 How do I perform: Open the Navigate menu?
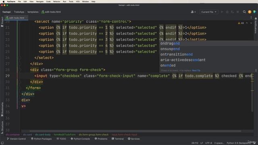click(x=40, y=2)
